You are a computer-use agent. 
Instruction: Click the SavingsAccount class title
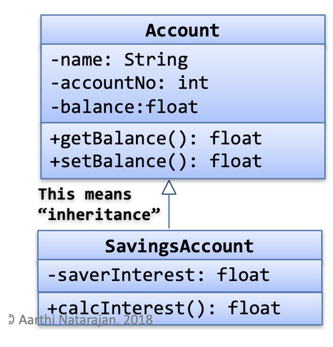(179, 246)
